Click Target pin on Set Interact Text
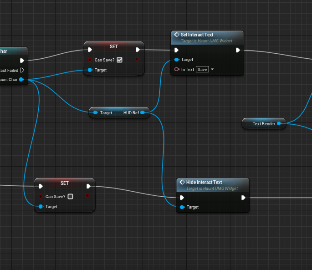312x270 pixels. tap(177, 60)
